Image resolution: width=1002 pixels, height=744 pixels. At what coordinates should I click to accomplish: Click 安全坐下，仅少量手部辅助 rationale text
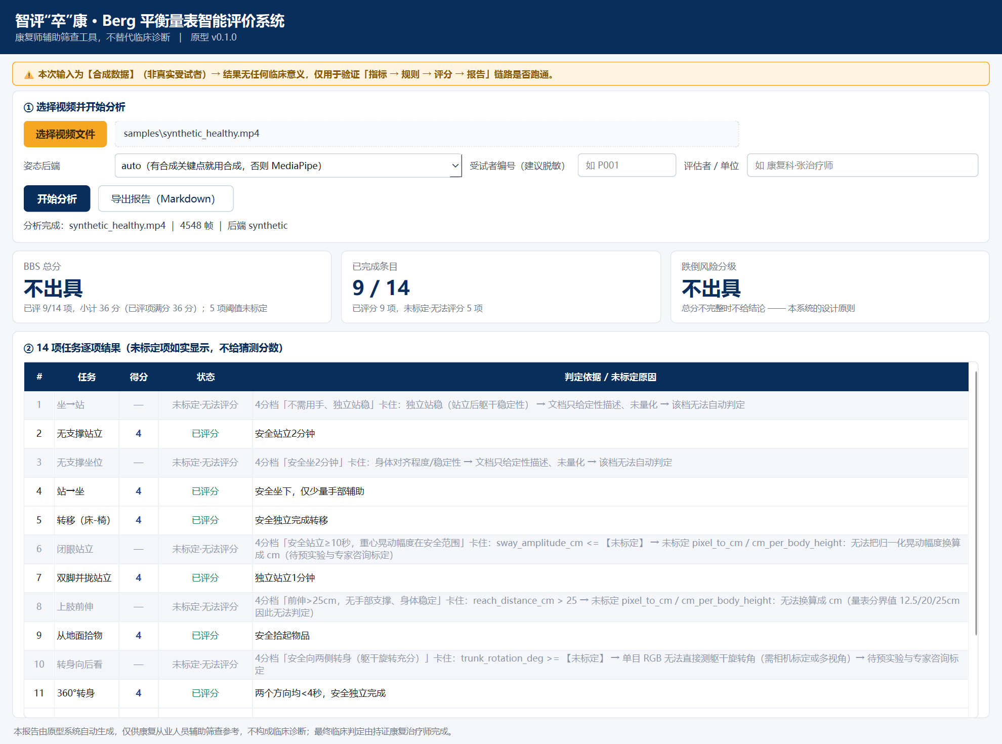tap(310, 491)
